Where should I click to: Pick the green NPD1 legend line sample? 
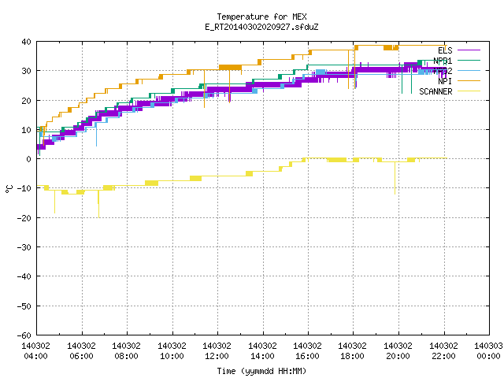469,60
